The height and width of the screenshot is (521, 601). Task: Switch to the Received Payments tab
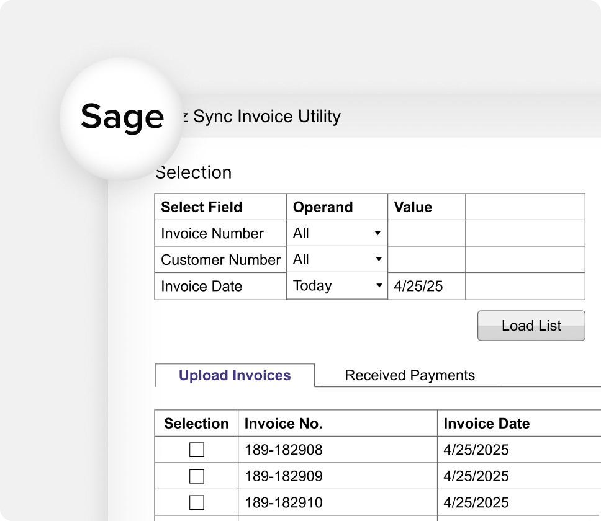pyautogui.click(x=410, y=375)
